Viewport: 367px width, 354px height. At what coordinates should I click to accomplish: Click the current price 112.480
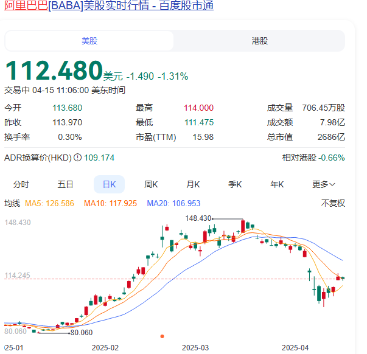click(54, 70)
